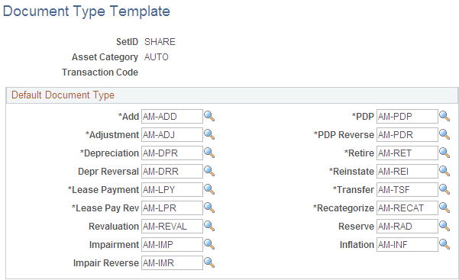Click the Document Type Template page title
The image size is (459, 280).
tap(86, 11)
